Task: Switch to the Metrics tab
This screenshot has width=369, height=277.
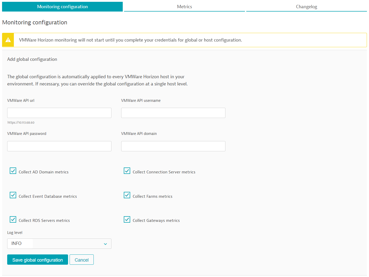Action: pos(184,7)
